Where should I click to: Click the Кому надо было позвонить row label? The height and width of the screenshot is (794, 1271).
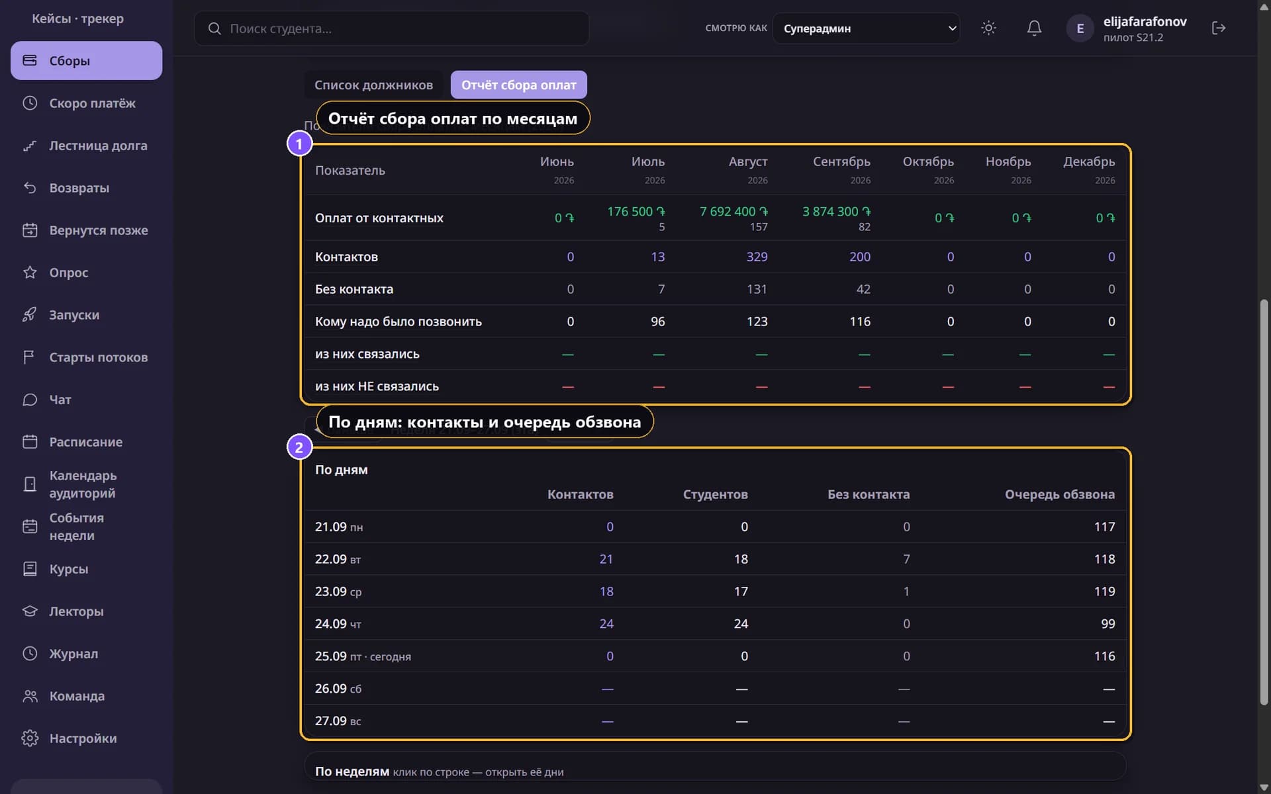click(x=399, y=322)
